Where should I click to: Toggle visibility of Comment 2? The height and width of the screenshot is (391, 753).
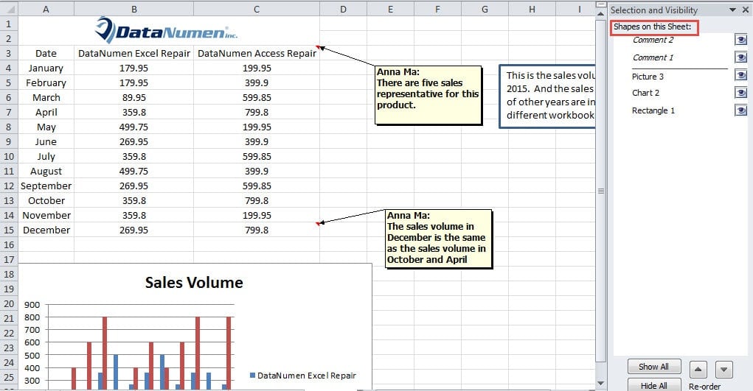pos(740,40)
